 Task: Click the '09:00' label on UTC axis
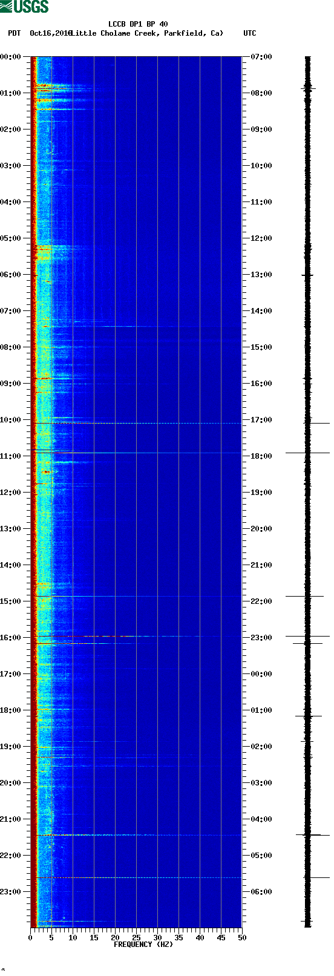click(x=261, y=129)
